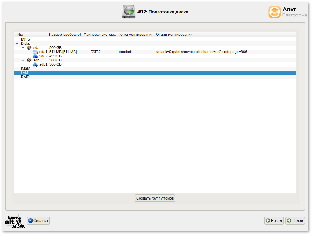This screenshot has width=312, height=235.
Task: Collapse the sda disk entry
Action: 23,47
